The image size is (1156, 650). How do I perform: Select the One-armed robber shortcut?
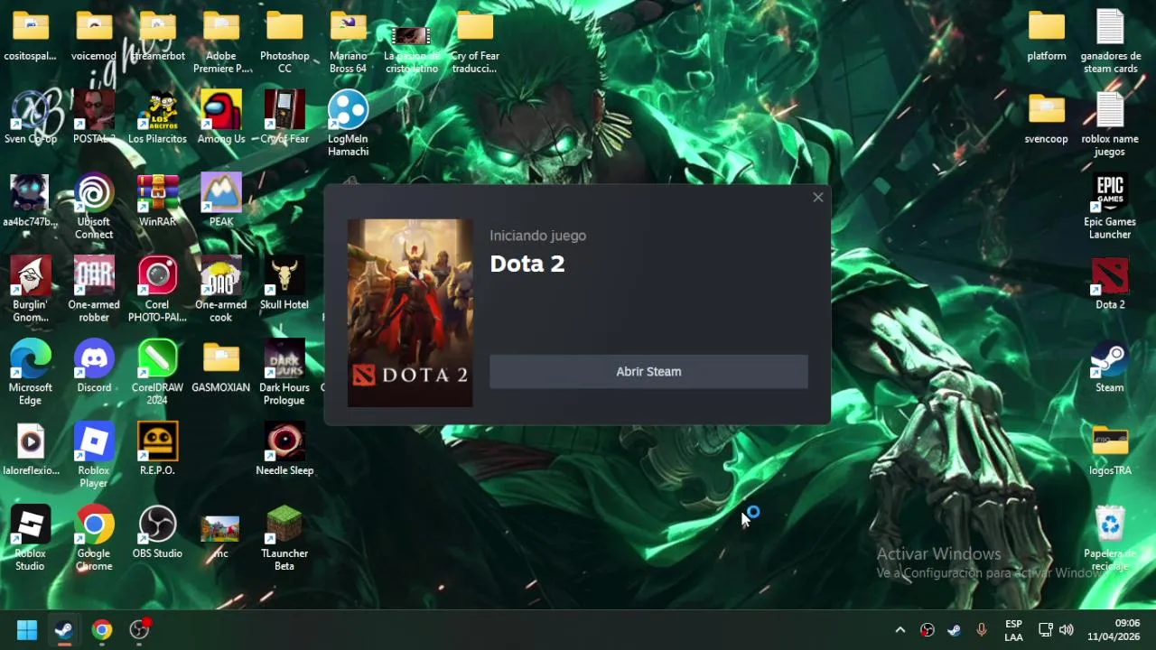[94, 290]
